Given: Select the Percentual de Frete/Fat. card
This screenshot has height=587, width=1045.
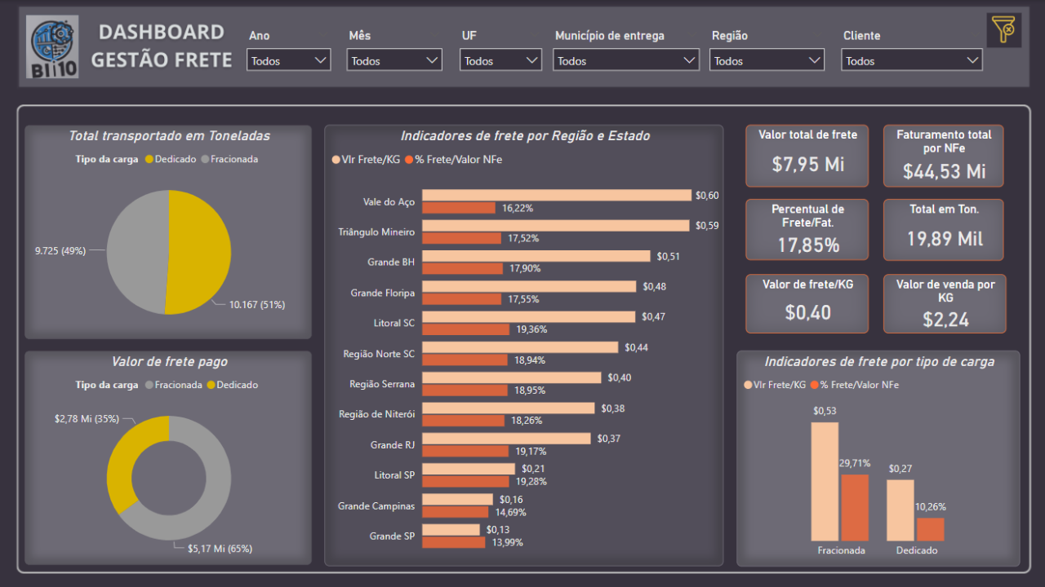Looking at the screenshot, I should [807, 230].
